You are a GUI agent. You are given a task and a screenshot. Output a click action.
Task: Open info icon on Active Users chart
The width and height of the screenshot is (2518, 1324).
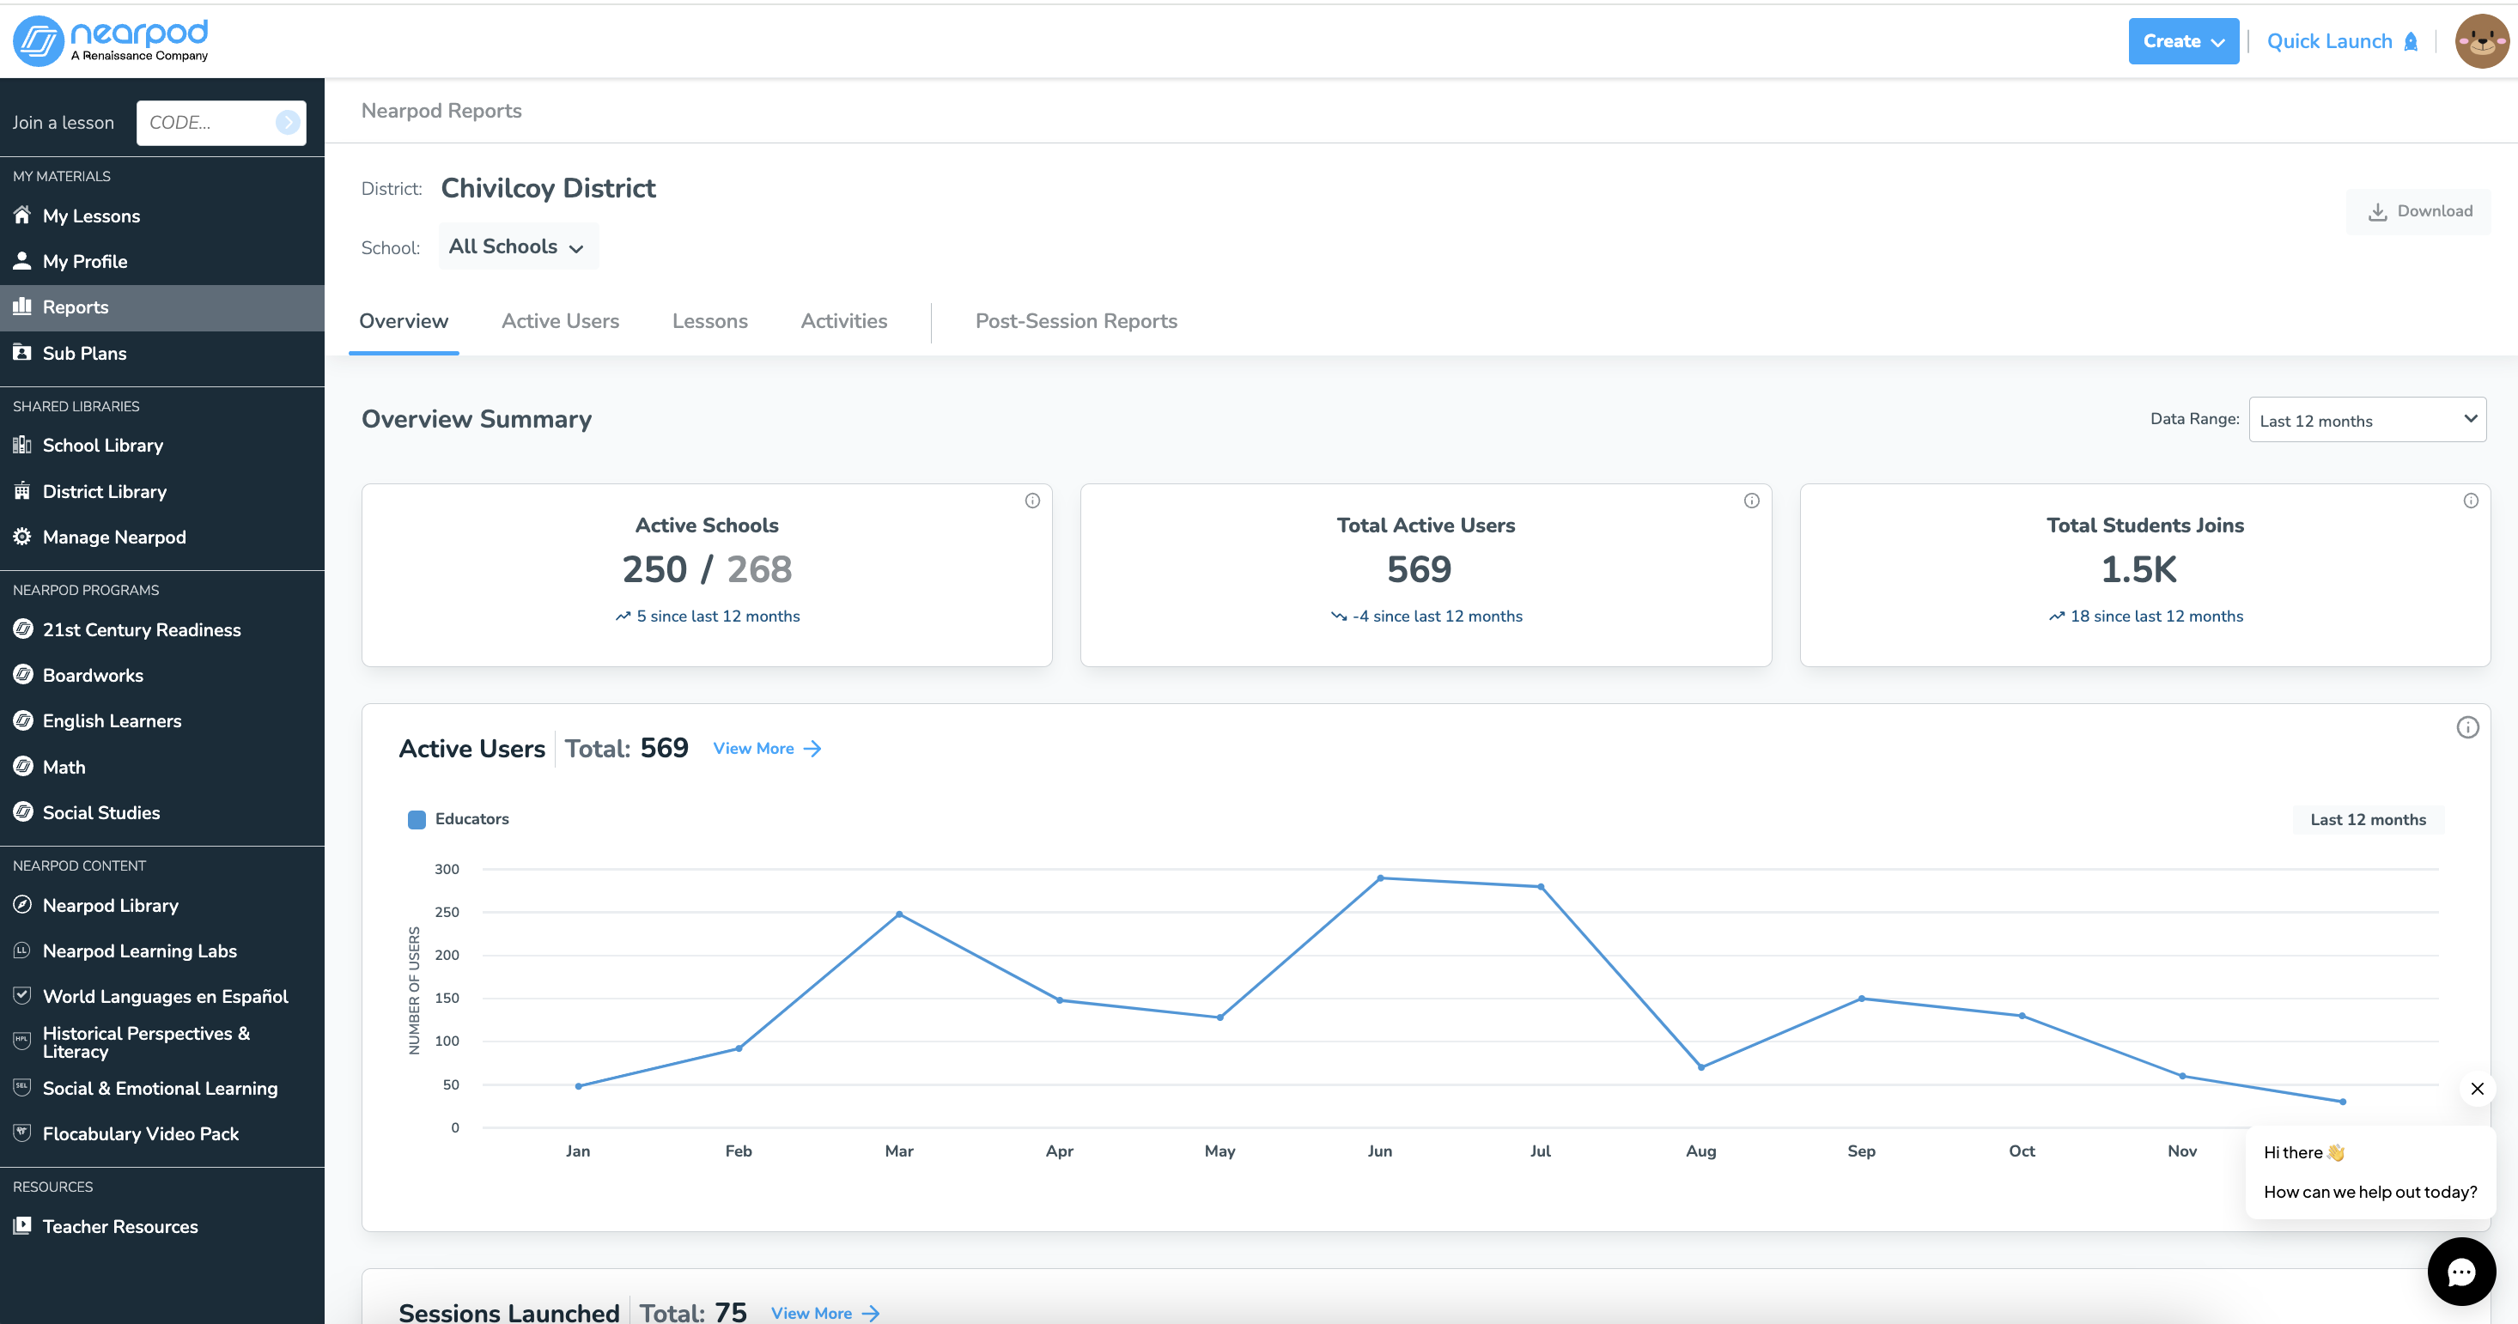pos(2467,727)
